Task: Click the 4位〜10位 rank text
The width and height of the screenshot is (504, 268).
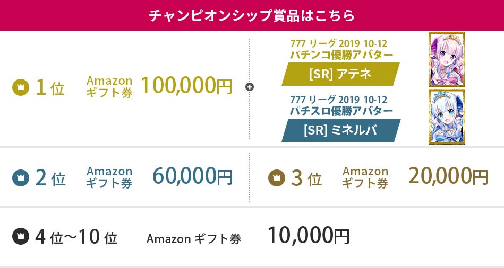Action: click(76, 237)
